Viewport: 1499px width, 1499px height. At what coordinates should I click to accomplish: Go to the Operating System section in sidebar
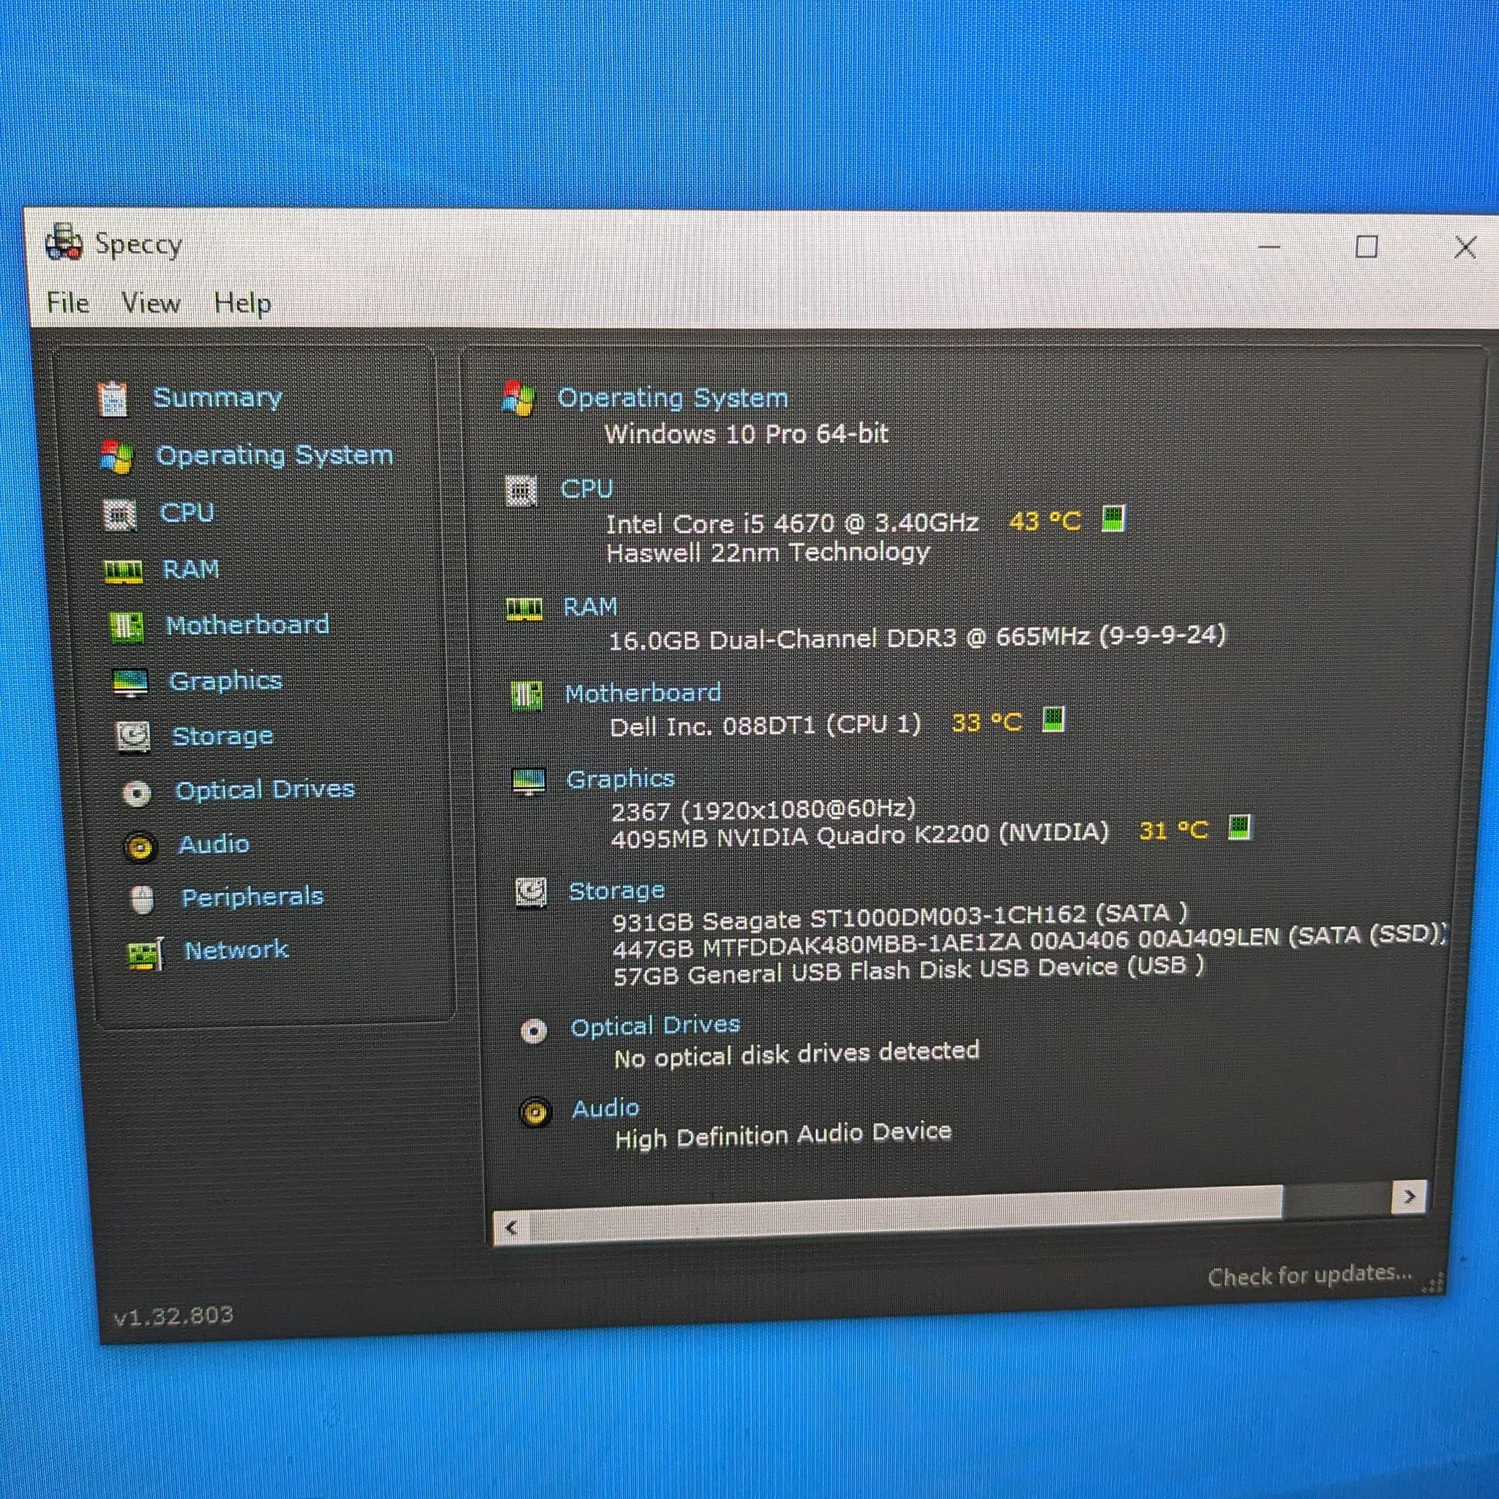coord(274,455)
